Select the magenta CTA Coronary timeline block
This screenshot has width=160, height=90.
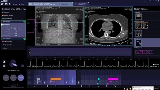(x=113, y=79)
